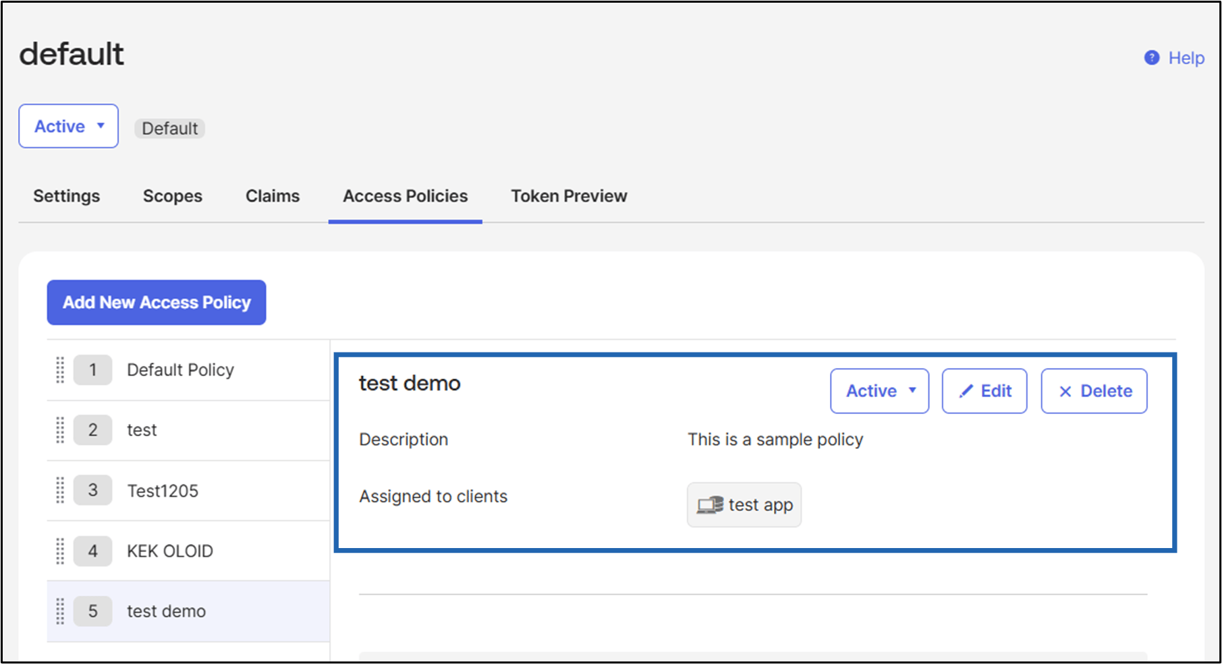This screenshot has height=664, width=1222.
Task: Click Add New Access Policy button
Action: [x=157, y=303]
